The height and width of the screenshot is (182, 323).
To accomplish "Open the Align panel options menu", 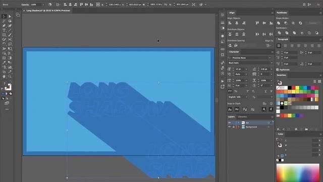I will tap(272, 13).
